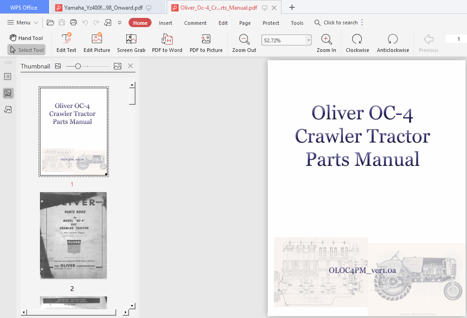
Task: Open the more options vertical dots
Action: tap(362, 23)
